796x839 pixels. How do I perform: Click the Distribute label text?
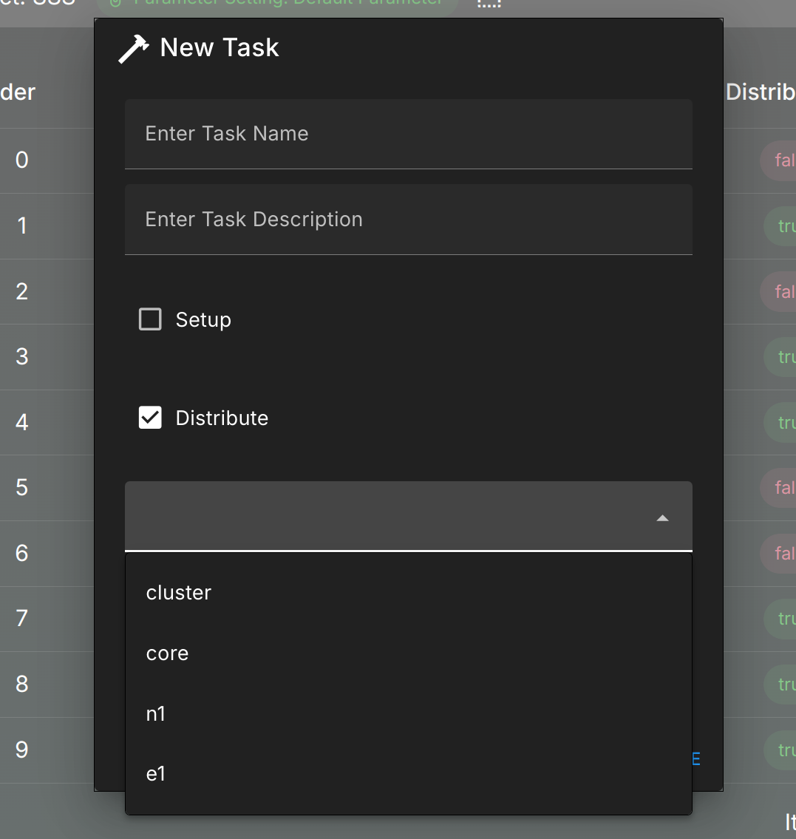point(222,418)
